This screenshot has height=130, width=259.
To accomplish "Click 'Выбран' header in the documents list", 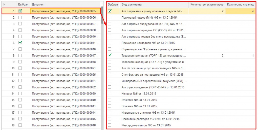I will pyautogui.click(x=23, y=5).
